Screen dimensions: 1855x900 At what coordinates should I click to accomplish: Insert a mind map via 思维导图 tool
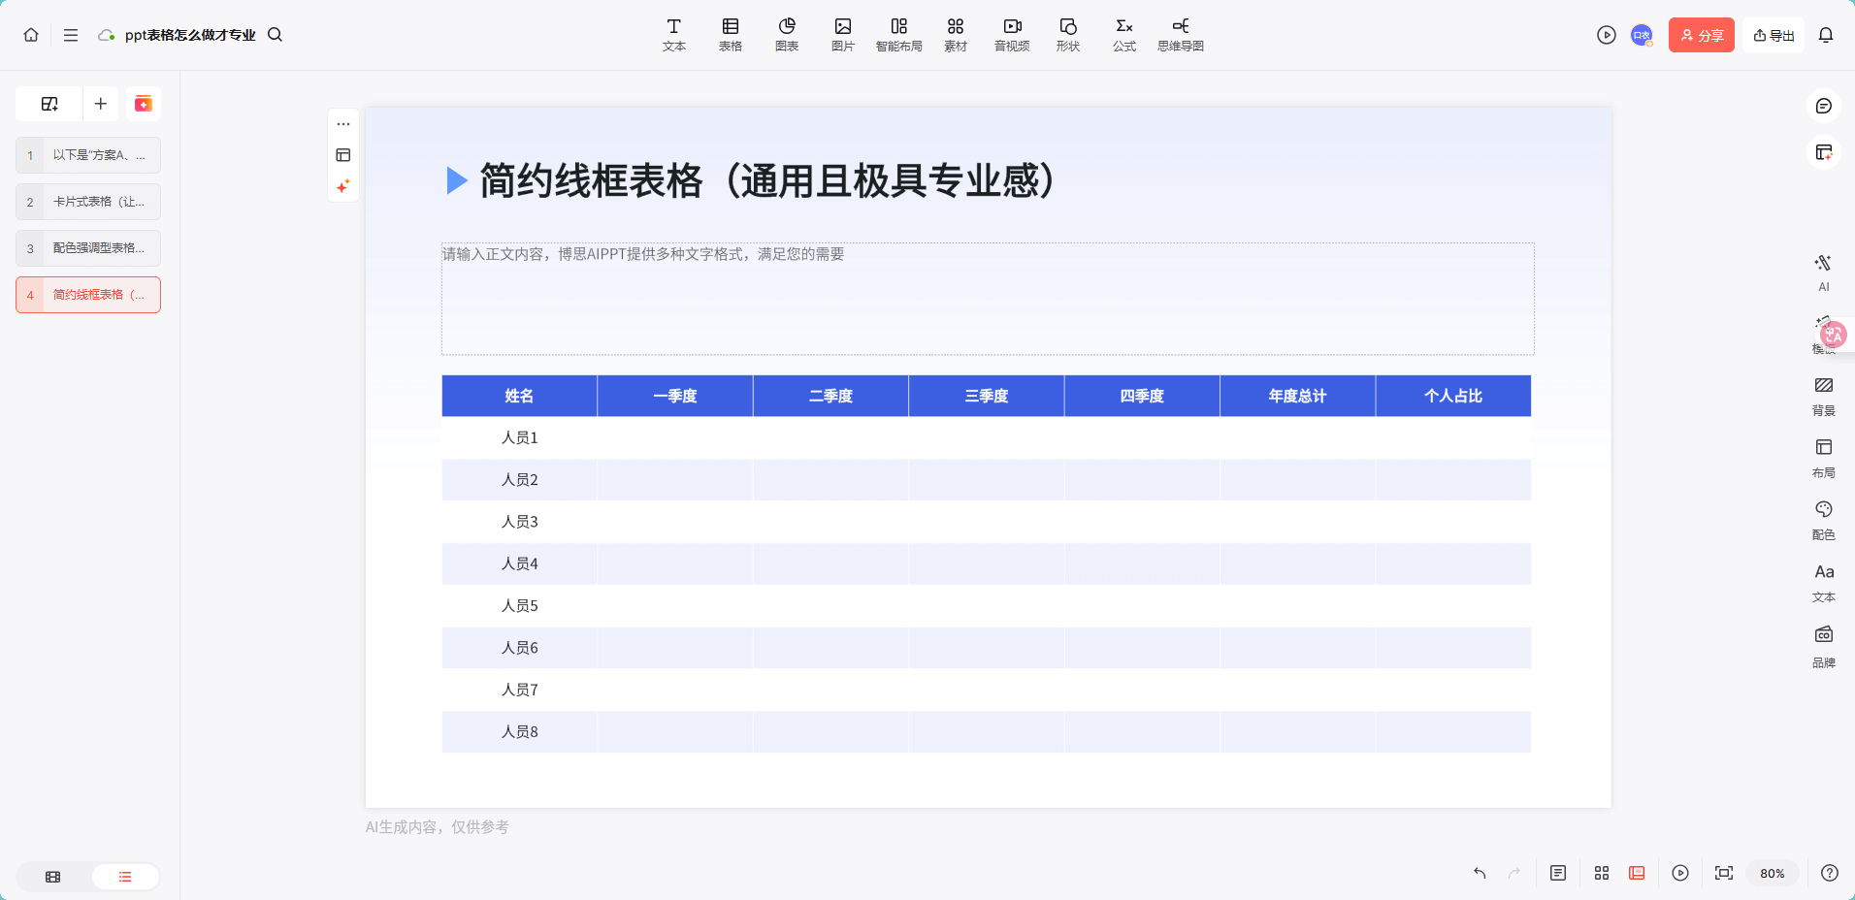coord(1180,34)
